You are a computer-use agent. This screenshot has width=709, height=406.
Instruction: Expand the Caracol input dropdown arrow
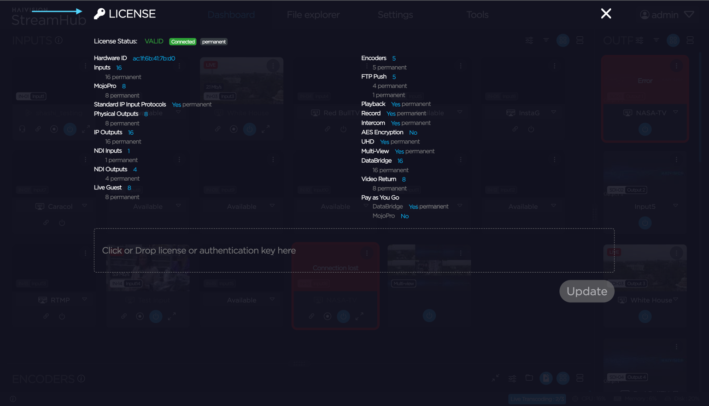pyautogui.click(x=85, y=206)
